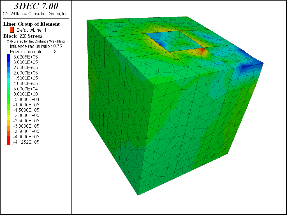
Task: Click the -4.0000E+05 legend value
Action: click(x=26, y=137)
